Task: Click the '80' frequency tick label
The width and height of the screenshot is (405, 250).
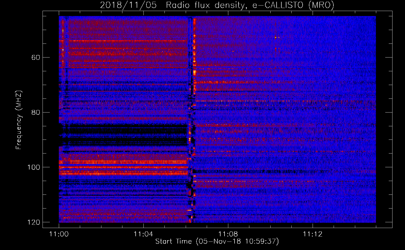Action: 36,112
